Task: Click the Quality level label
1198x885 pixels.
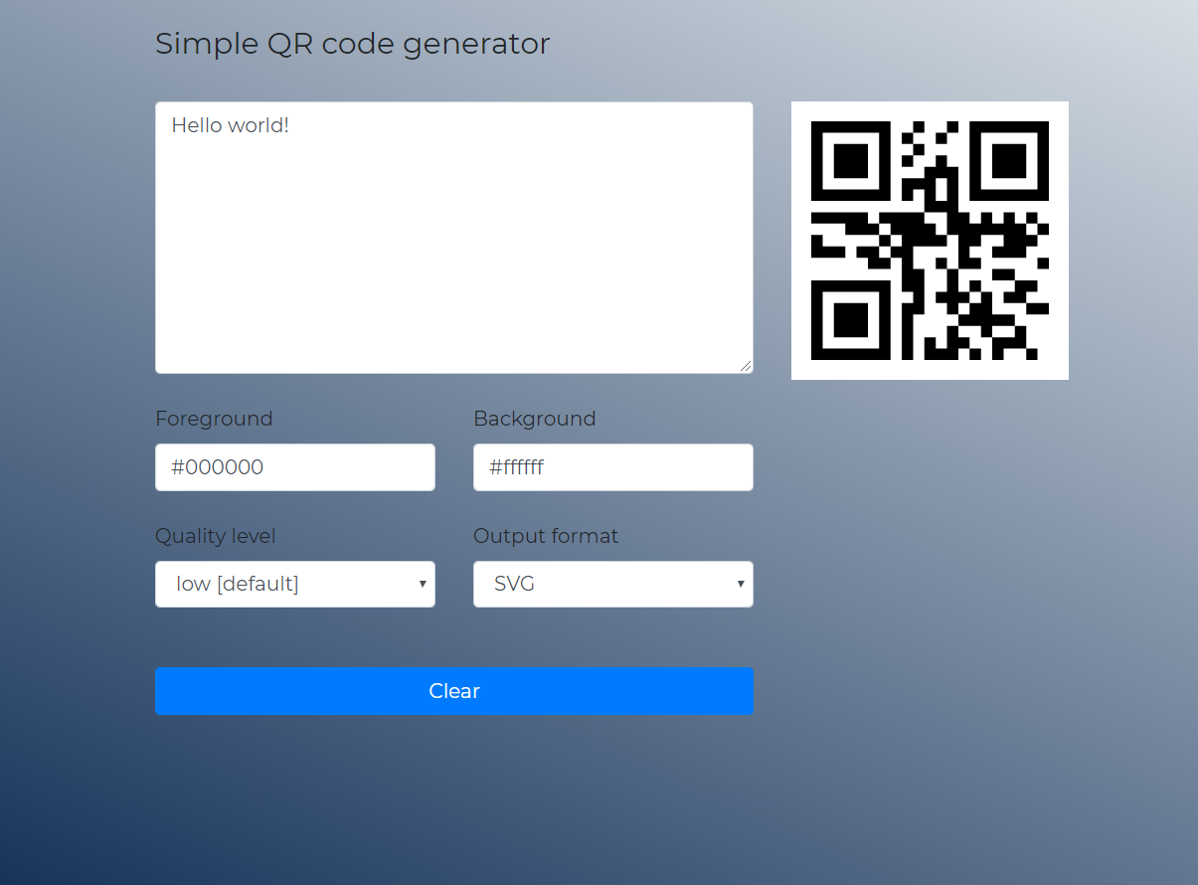Action: click(215, 536)
